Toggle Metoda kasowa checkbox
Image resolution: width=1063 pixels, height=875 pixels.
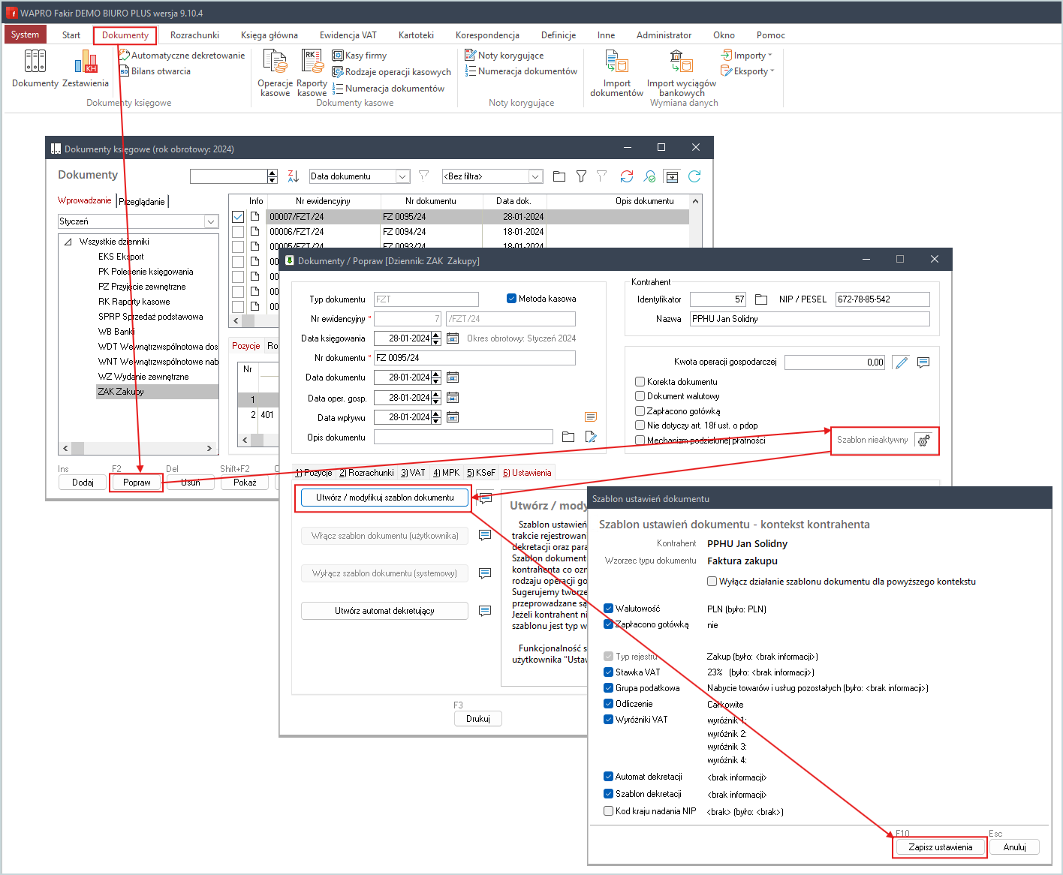512,299
